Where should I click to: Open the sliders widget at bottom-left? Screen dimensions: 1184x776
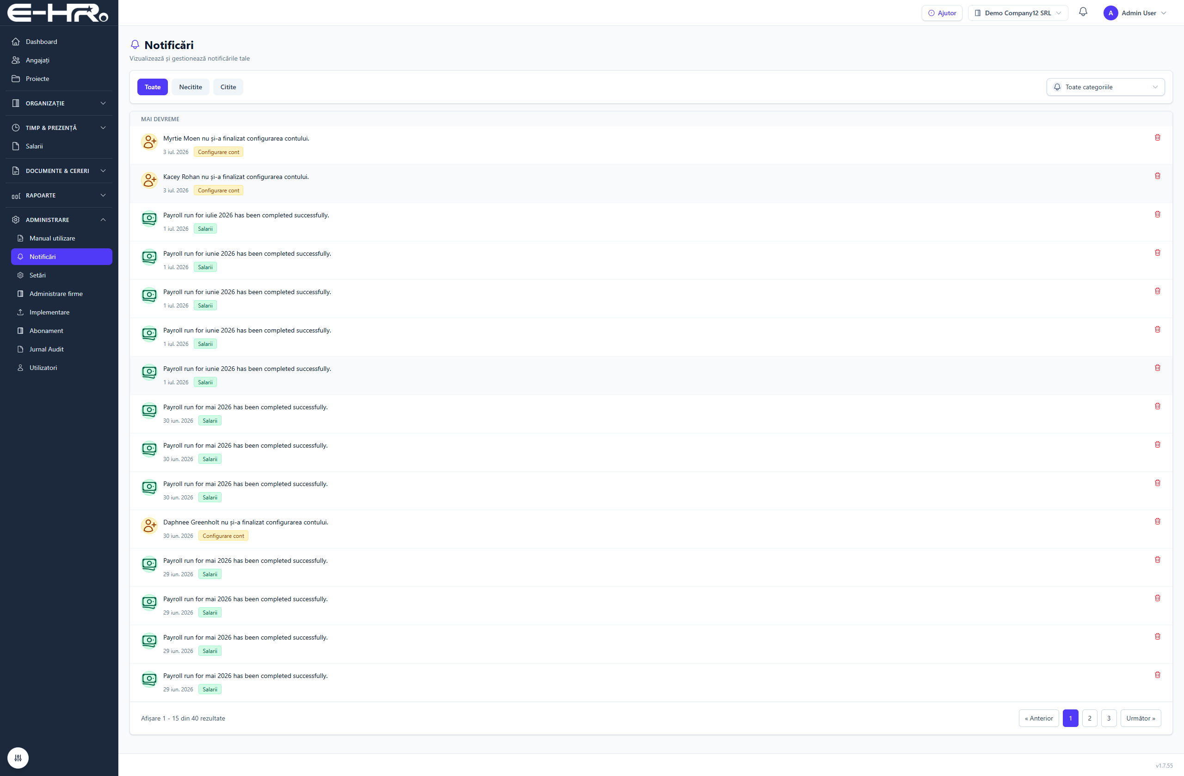[x=18, y=758]
